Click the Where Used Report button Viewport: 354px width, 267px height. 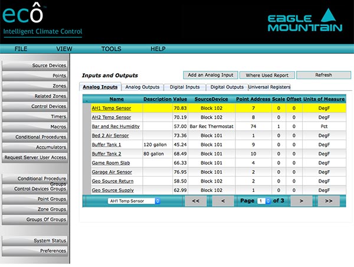(x=267, y=75)
